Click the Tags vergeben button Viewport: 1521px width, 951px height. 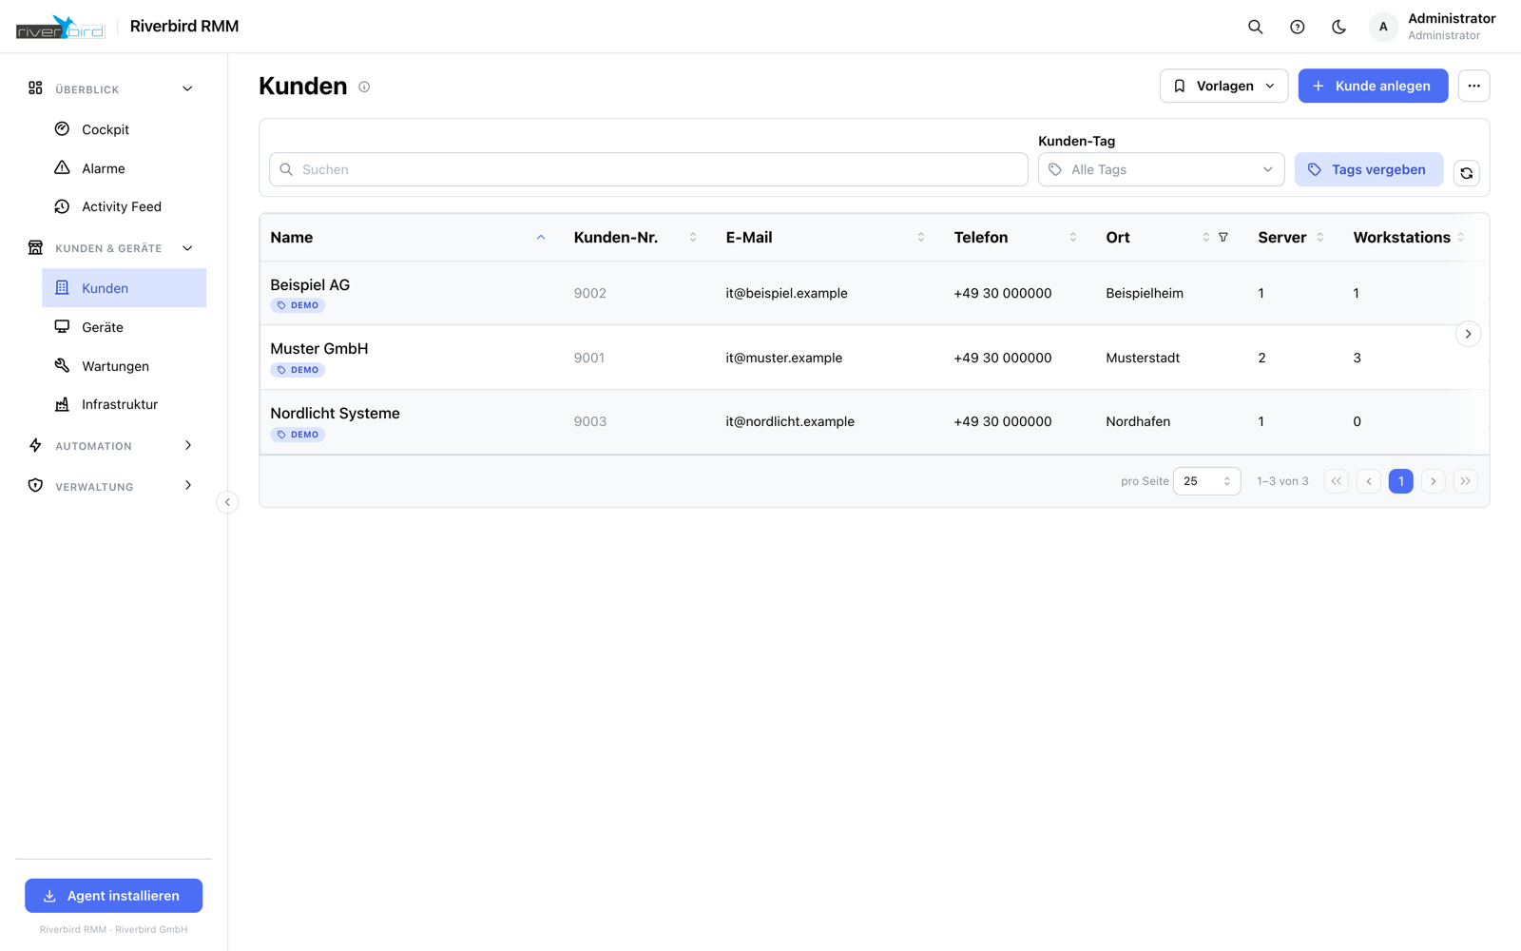(x=1369, y=169)
